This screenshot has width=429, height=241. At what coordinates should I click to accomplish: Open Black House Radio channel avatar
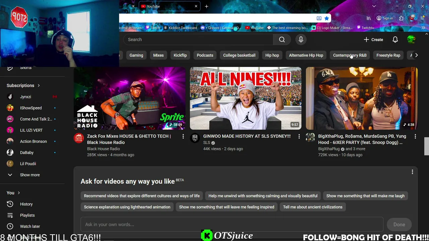(x=79, y=138)
